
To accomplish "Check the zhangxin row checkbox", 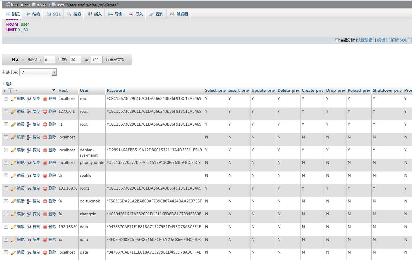I will click(x=6, y=214).
